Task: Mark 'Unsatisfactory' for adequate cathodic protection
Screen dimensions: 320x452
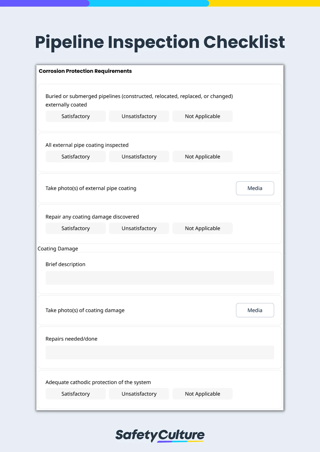Action: 139,394
